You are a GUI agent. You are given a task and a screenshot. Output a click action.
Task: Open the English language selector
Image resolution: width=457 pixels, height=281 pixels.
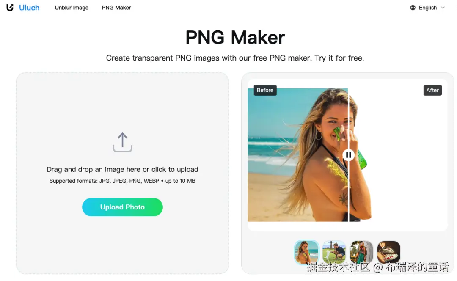click(427, 8)
